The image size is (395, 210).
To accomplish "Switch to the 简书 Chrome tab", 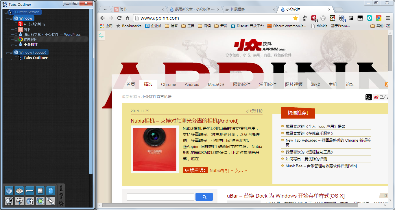I will click(x=138, y=9).
